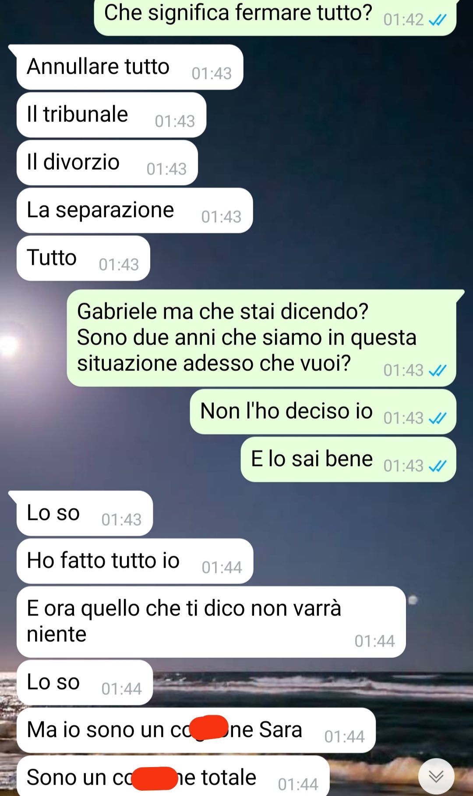Viewport: 473px width, 796px height.
Task: Select the 'E ora quello che ti dico' message
Action: 211,622
